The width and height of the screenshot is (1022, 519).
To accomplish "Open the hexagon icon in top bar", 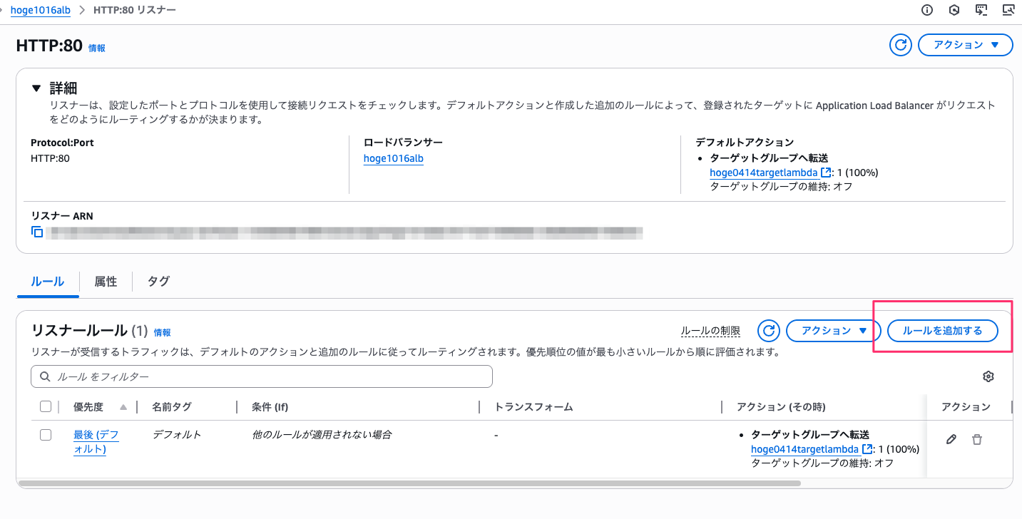I will (x=954, y=10).
